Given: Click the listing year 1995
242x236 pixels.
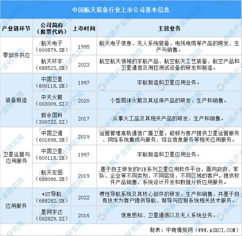Looking at the screenshot, I should pos(84,47).
